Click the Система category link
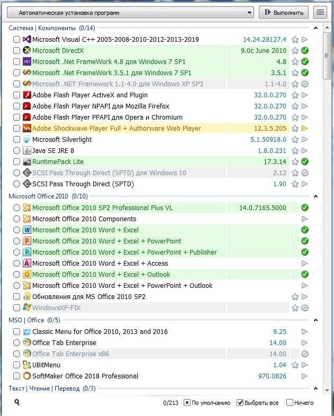Image resolution: width=334 pixels, height=416 pixels. click(21, 28)
